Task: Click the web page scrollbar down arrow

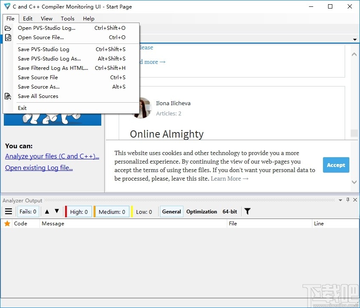Action: tap(354, 182)
